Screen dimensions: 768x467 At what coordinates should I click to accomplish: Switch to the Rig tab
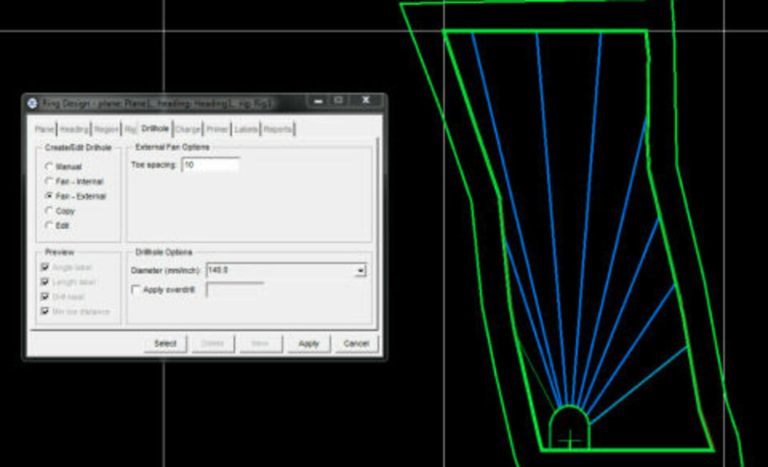pyautogui.click(x=131, y=129)
